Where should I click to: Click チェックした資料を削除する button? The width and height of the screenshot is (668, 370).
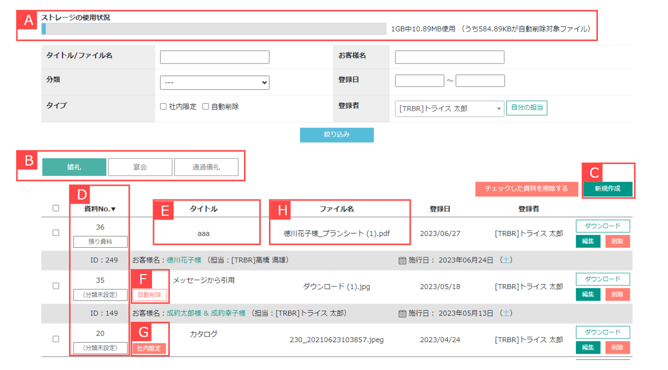[x=526, y=189]
